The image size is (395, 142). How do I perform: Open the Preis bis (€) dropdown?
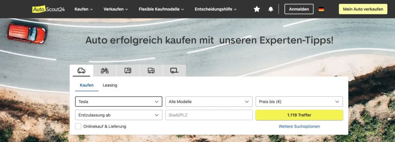pyautogui.click(x=299, y=102)
